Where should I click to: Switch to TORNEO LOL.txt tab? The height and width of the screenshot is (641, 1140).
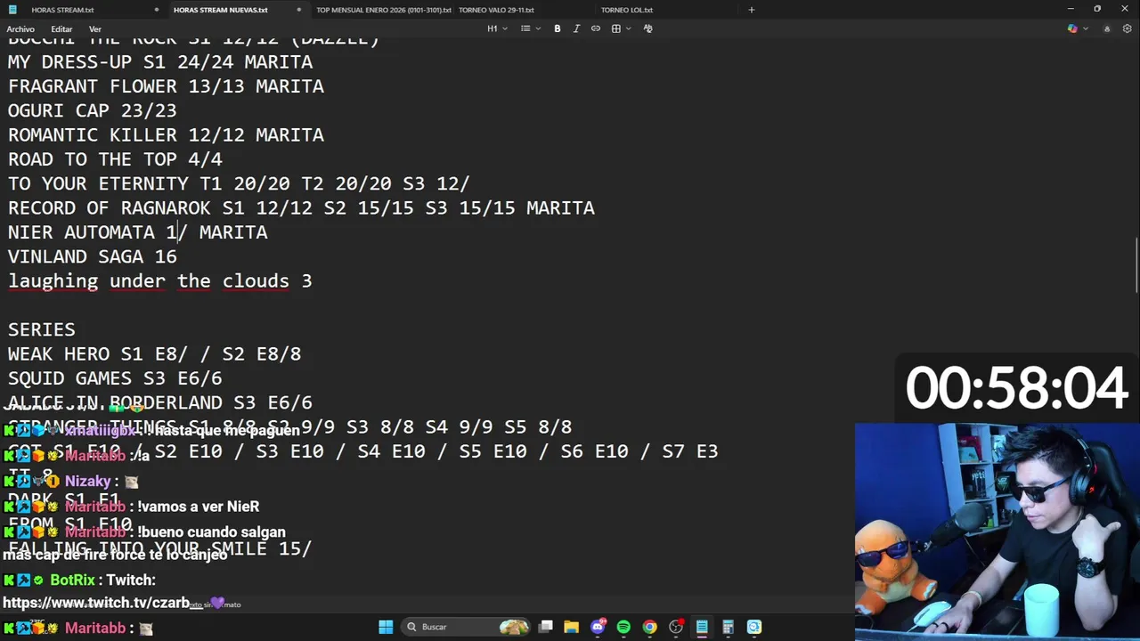tap(627, 10)
